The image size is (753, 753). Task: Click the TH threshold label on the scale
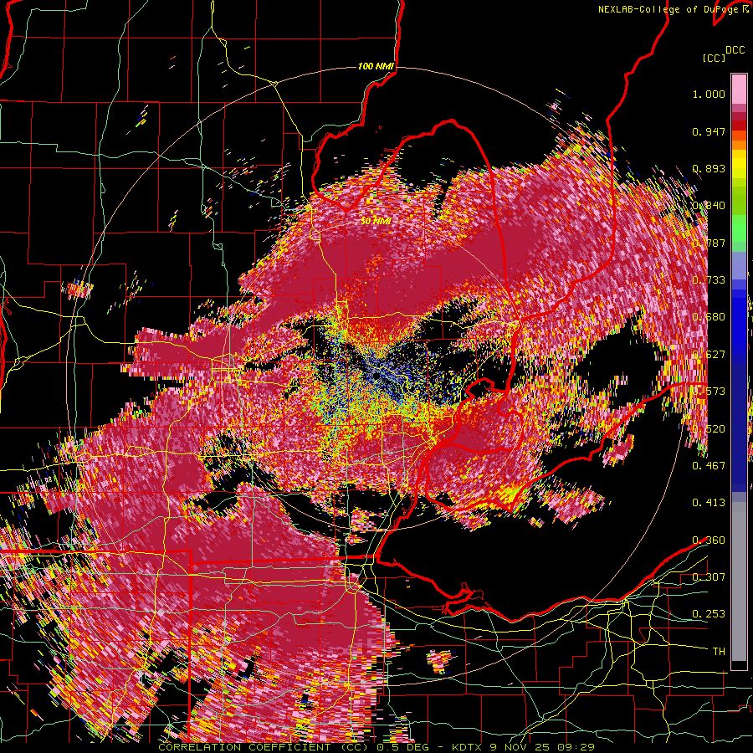(x=719, y=651)
